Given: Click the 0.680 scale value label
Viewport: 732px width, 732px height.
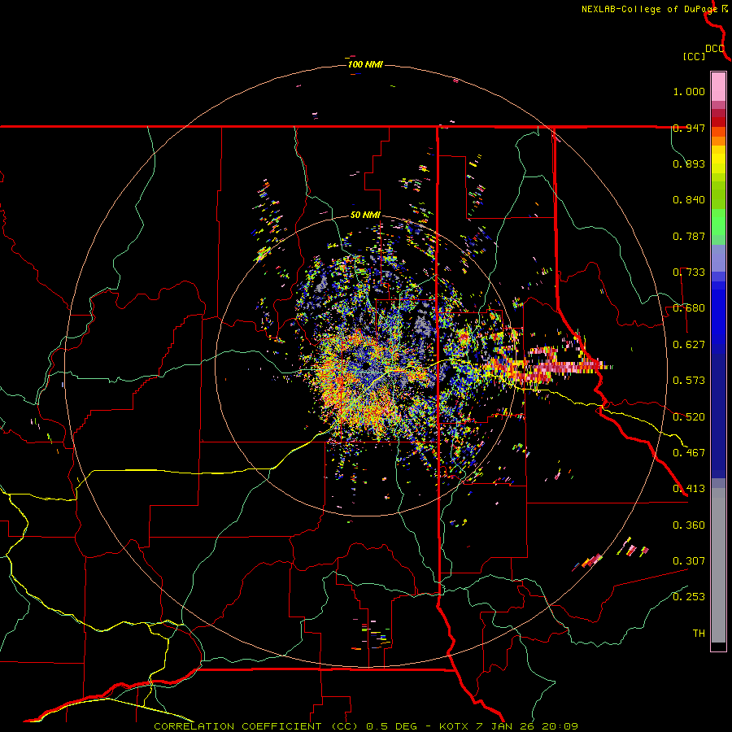Looking at the screenshot, I should click(x=689, y=308).
